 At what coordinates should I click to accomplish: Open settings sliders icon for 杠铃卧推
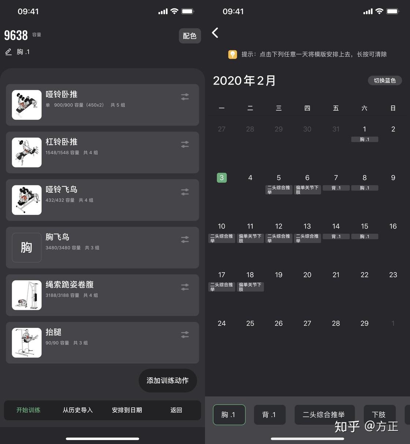pyautogui.click(x=185, y=144)
